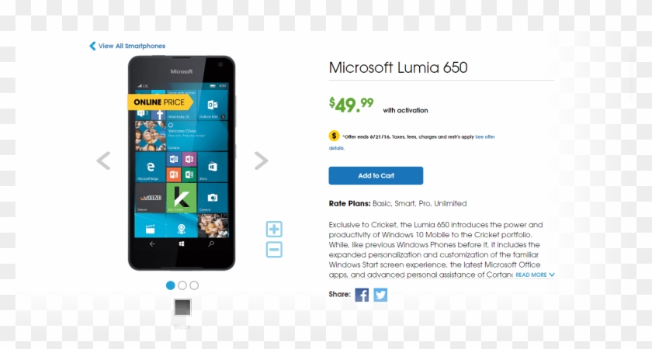Click the READ MORE down chevron

click(552, 275)
